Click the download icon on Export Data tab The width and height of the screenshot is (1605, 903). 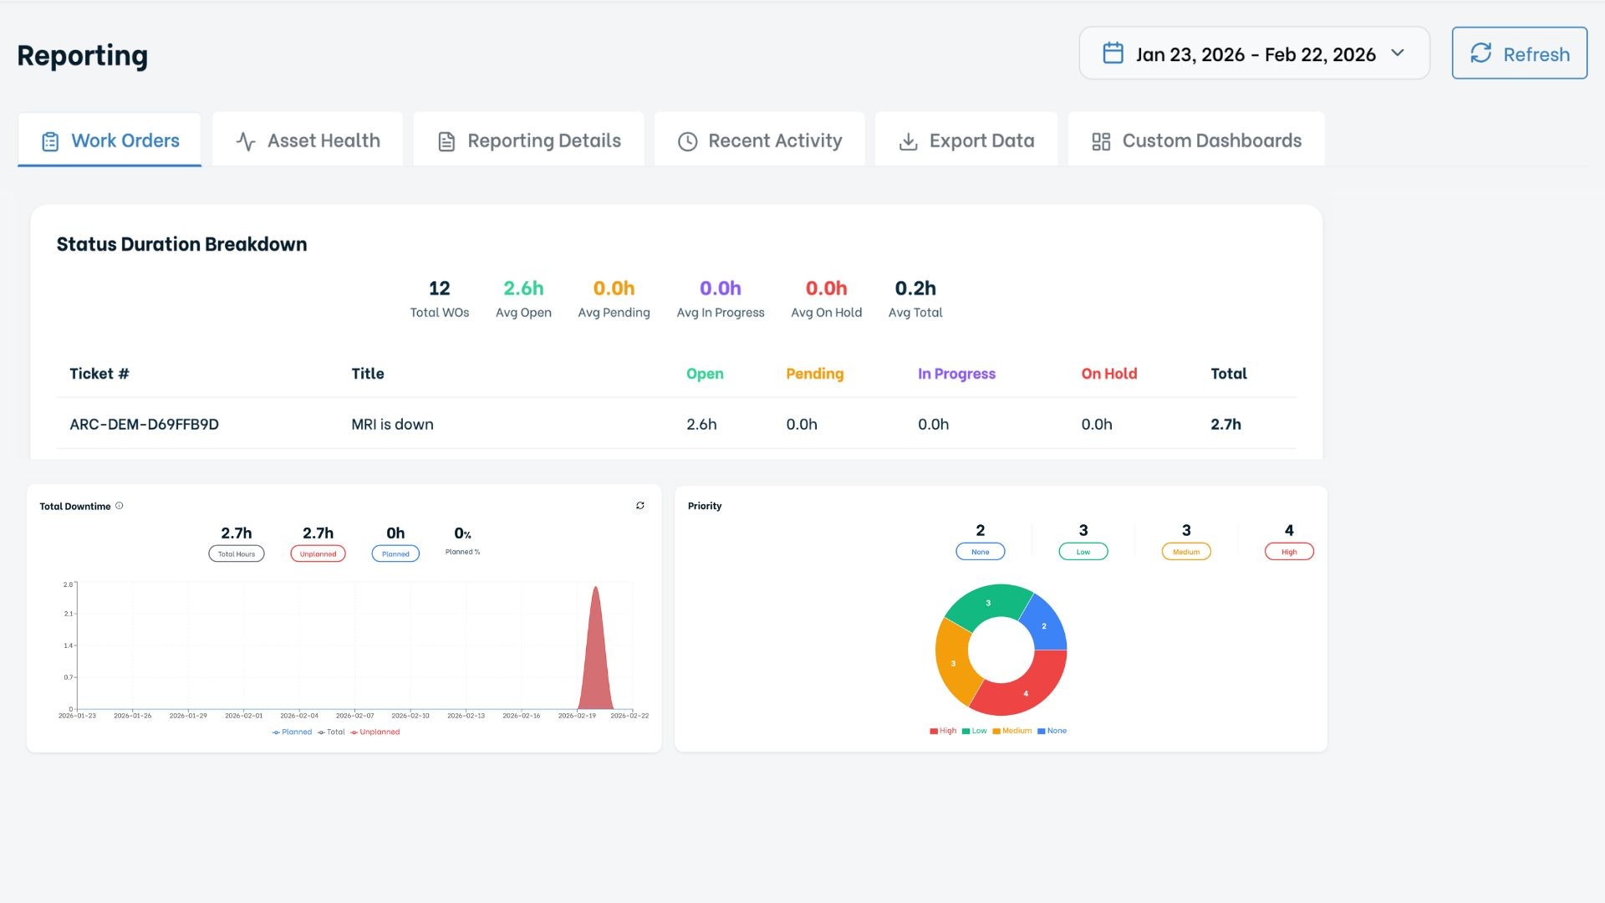(908, 141)
